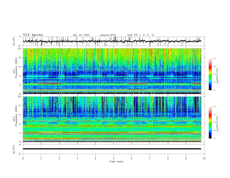Select the "Time (min)" axis label
Viewport: 230px width, 178px height.
tap(116, 161)
